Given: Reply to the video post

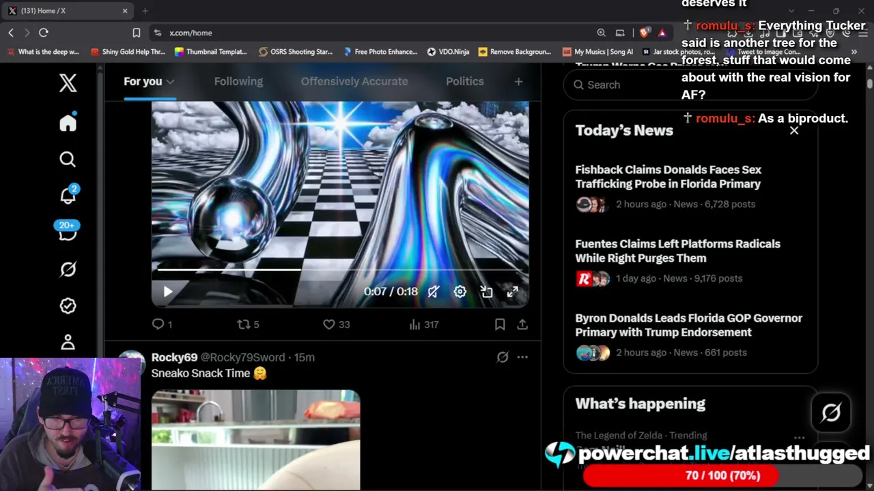Looking at the screenshot, I should 162,325.
